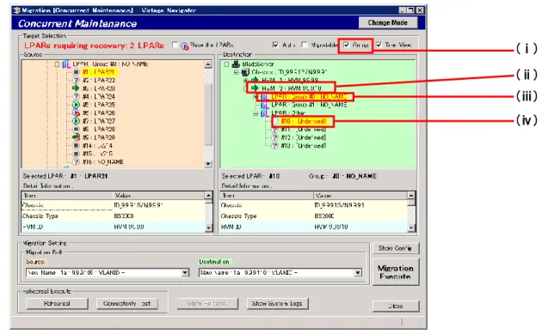The image size is (542, 334).
Task: Click the green play icon beside LPAR27
Action: pyautogui.click(x=76, y=121)
